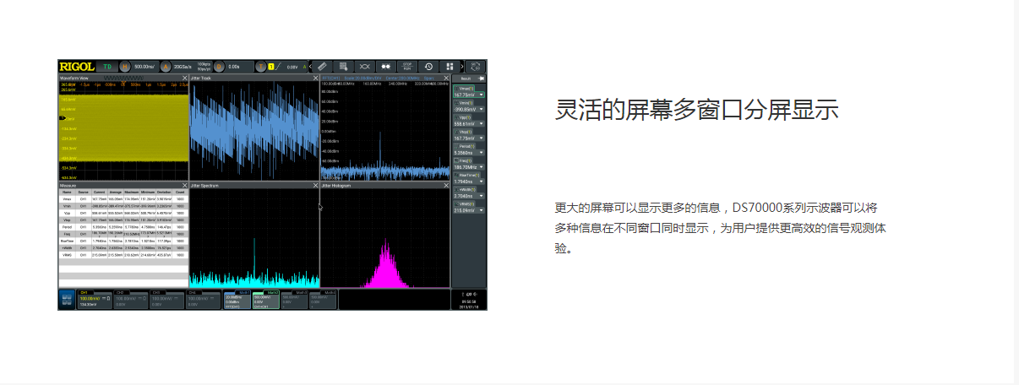This screenshot has height=385, width=1019.
Task: Click the orange D delay icon
Action: [219, 66]
